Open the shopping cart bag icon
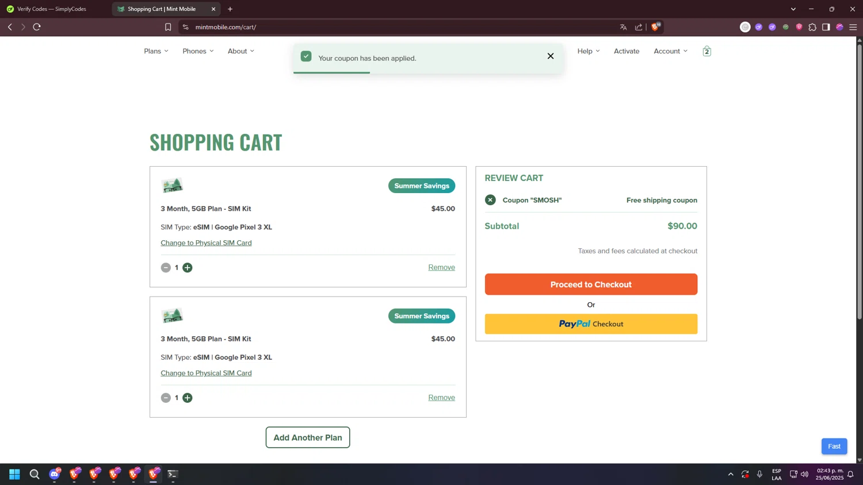The height and width of the screenshot is (485, 863). (x=707, y=51)
